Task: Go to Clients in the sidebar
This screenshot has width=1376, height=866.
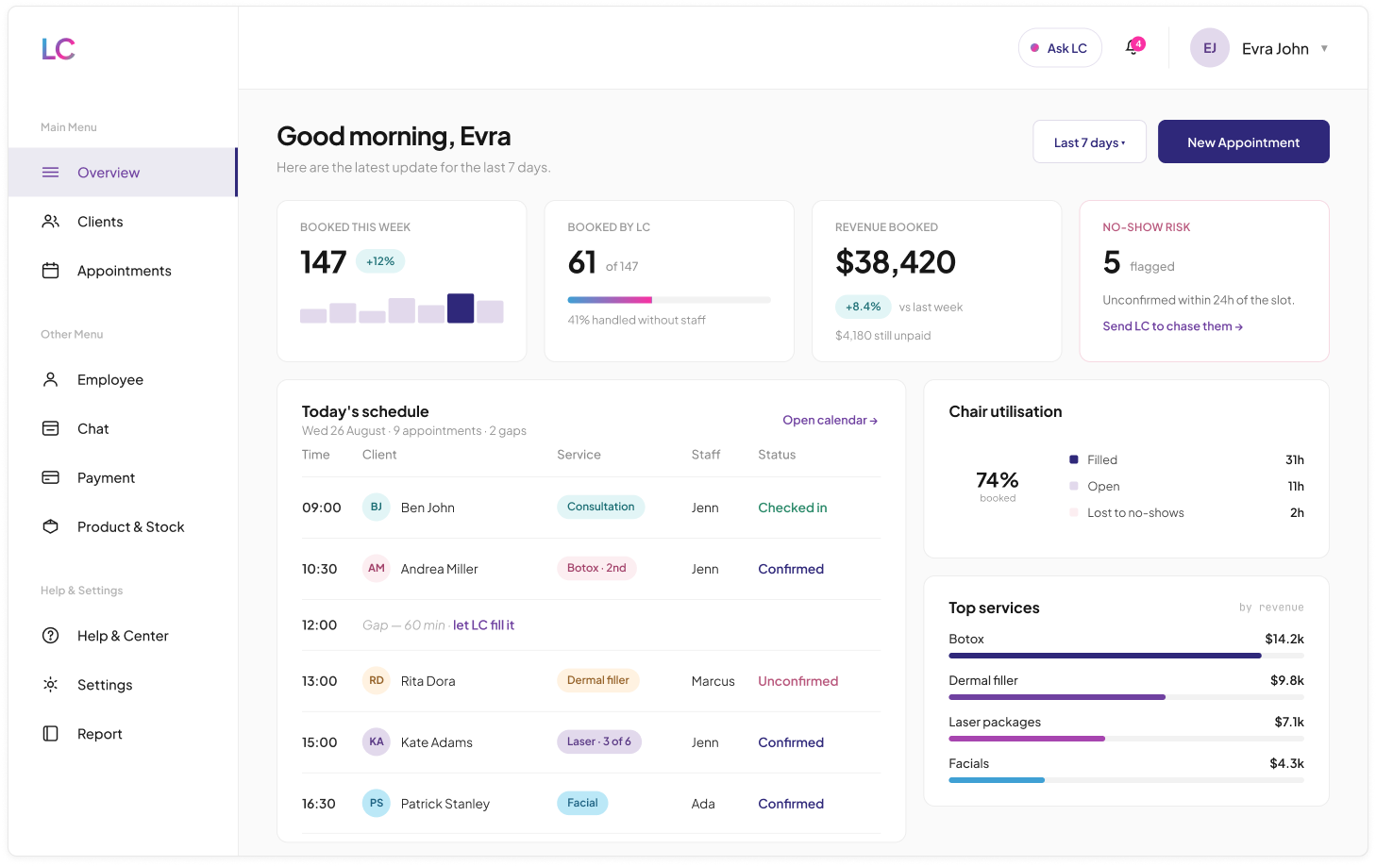Action: point(123,222)
